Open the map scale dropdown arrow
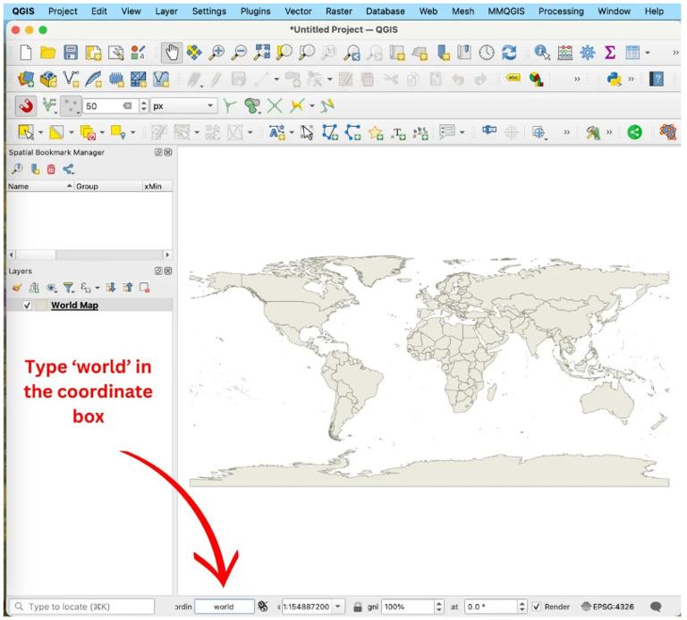 338,607
